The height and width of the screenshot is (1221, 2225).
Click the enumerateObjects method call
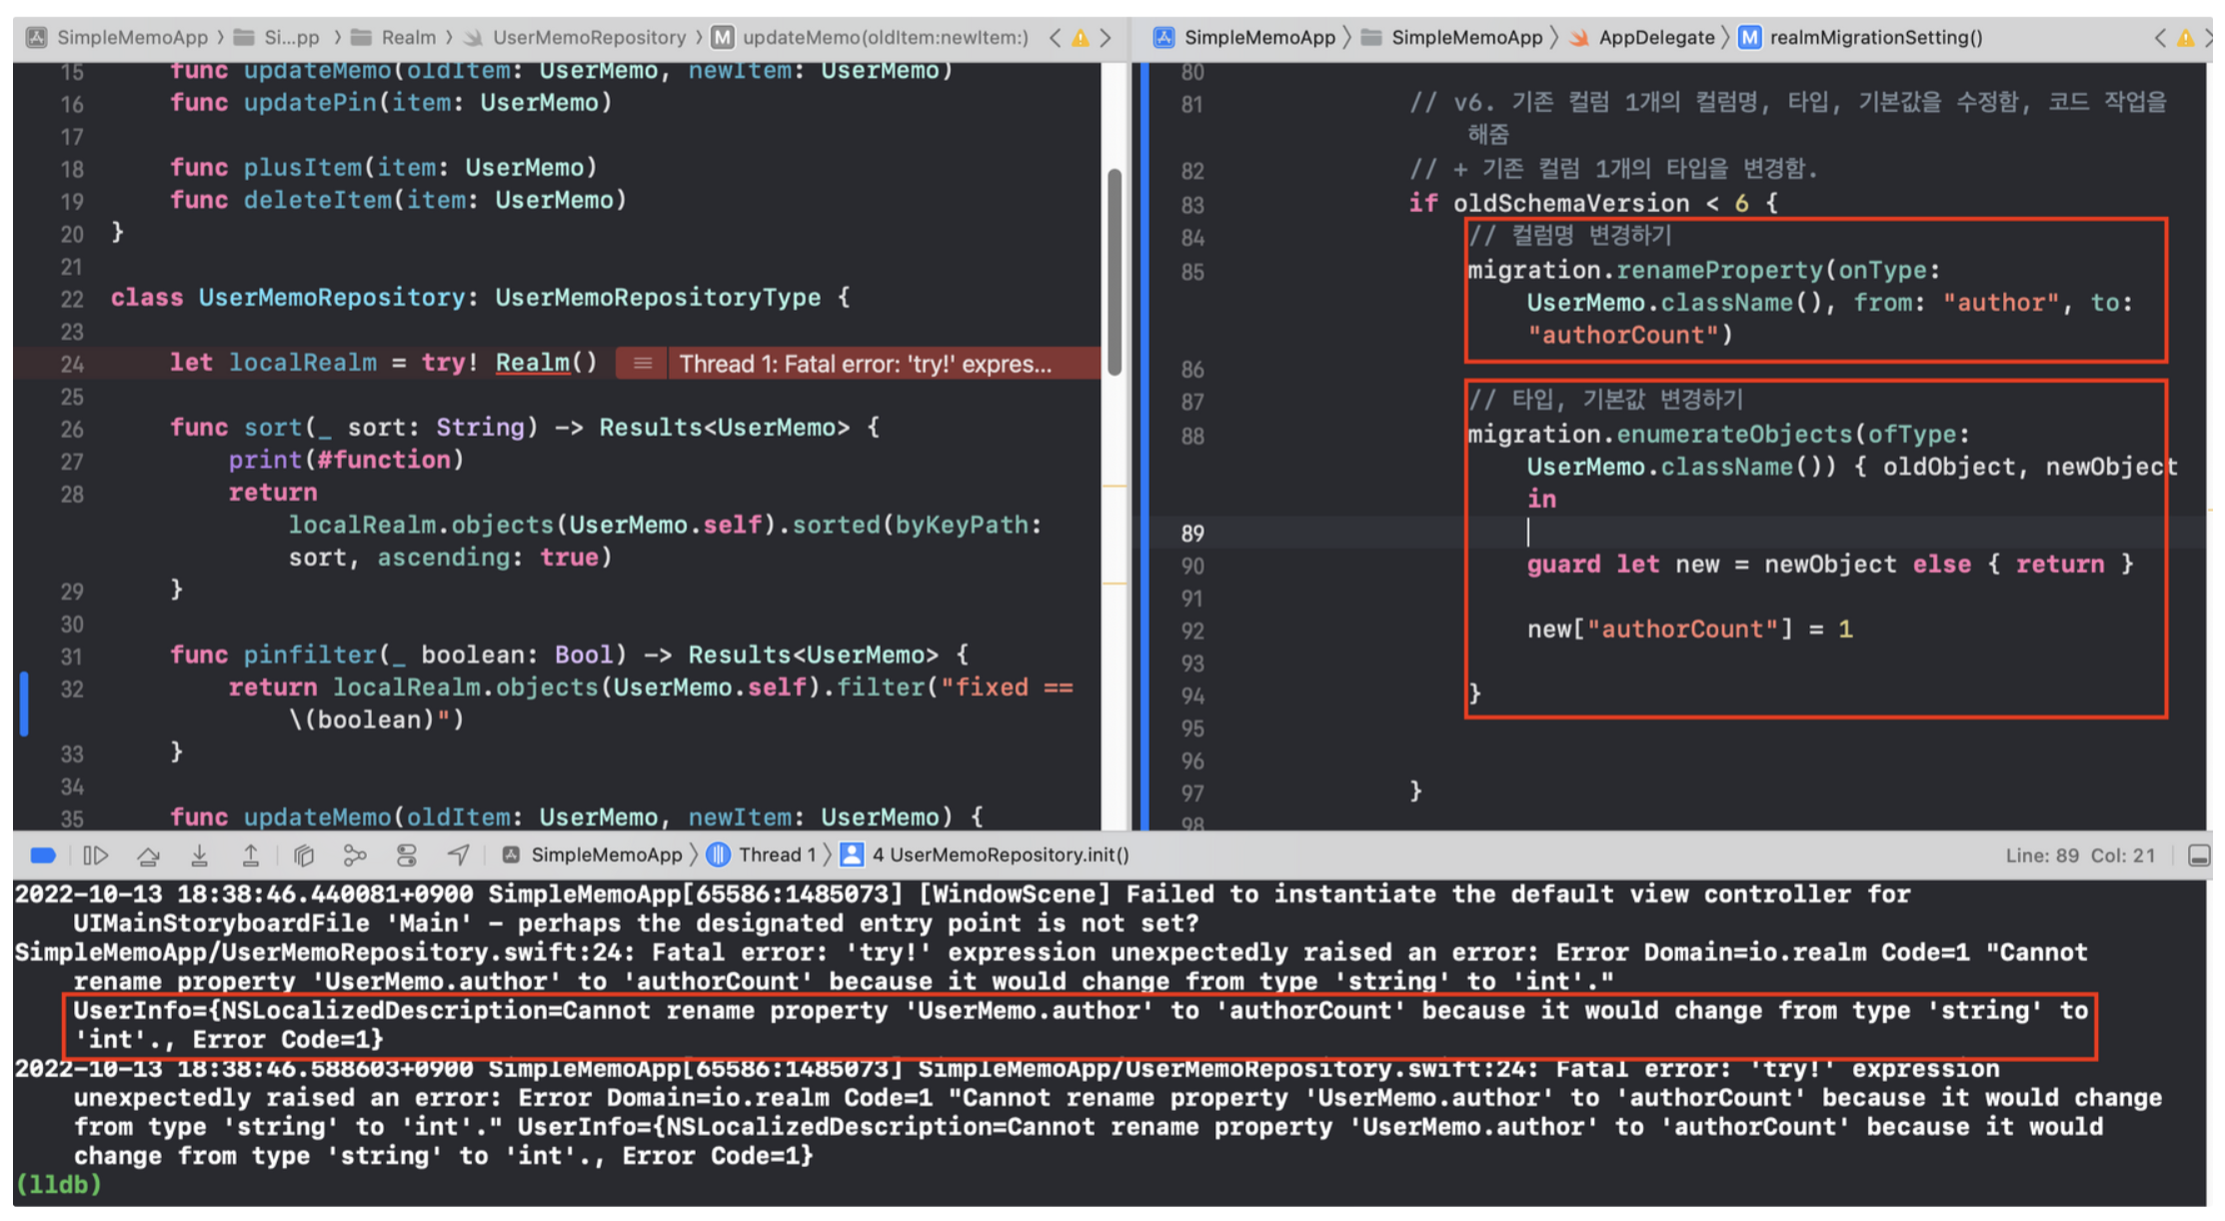tap(1734, 434)
